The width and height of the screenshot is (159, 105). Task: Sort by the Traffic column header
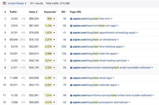click(x=13, y=12)
